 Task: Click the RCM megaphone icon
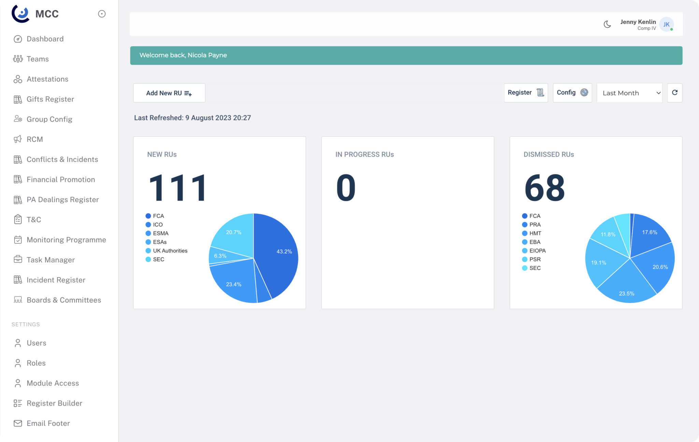18,139
